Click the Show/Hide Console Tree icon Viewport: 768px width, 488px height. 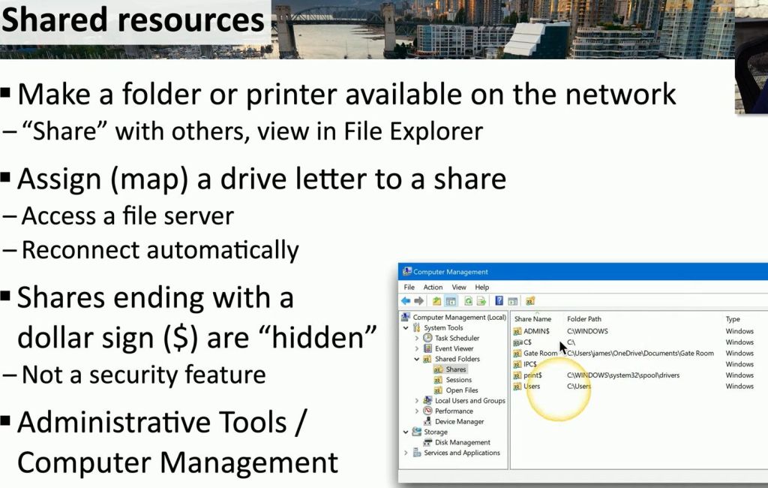451,301
